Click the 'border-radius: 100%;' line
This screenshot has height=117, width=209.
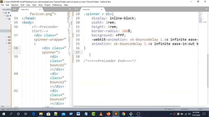click(112, 31)
